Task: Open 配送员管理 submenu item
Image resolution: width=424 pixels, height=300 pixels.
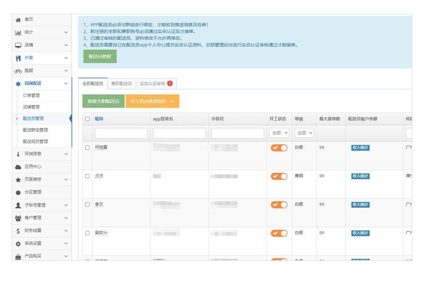Action: [33, 119]
